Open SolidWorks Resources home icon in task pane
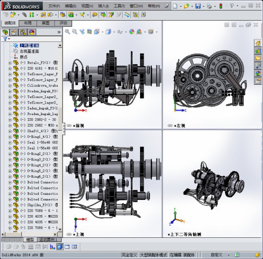 coord(258,43)
